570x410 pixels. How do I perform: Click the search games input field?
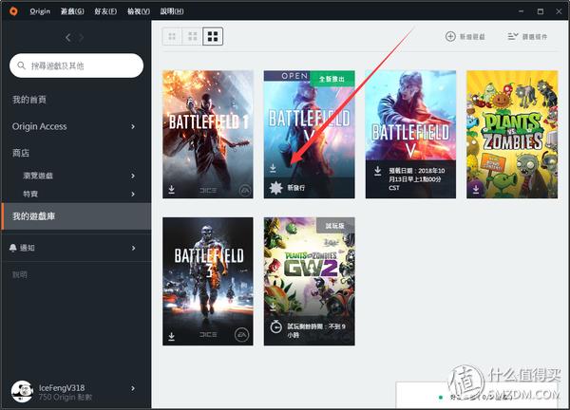pos(76,65)
